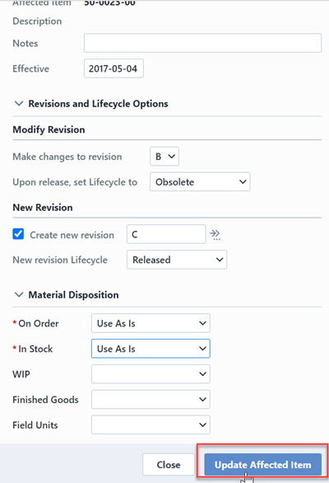Viewport: 329px width, 483px height.
Task: Click the Modify Revision heading
Action: [x=49, y=129]
